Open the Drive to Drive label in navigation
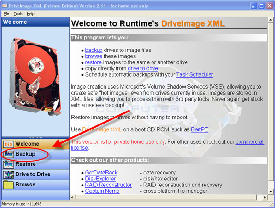 33,174
